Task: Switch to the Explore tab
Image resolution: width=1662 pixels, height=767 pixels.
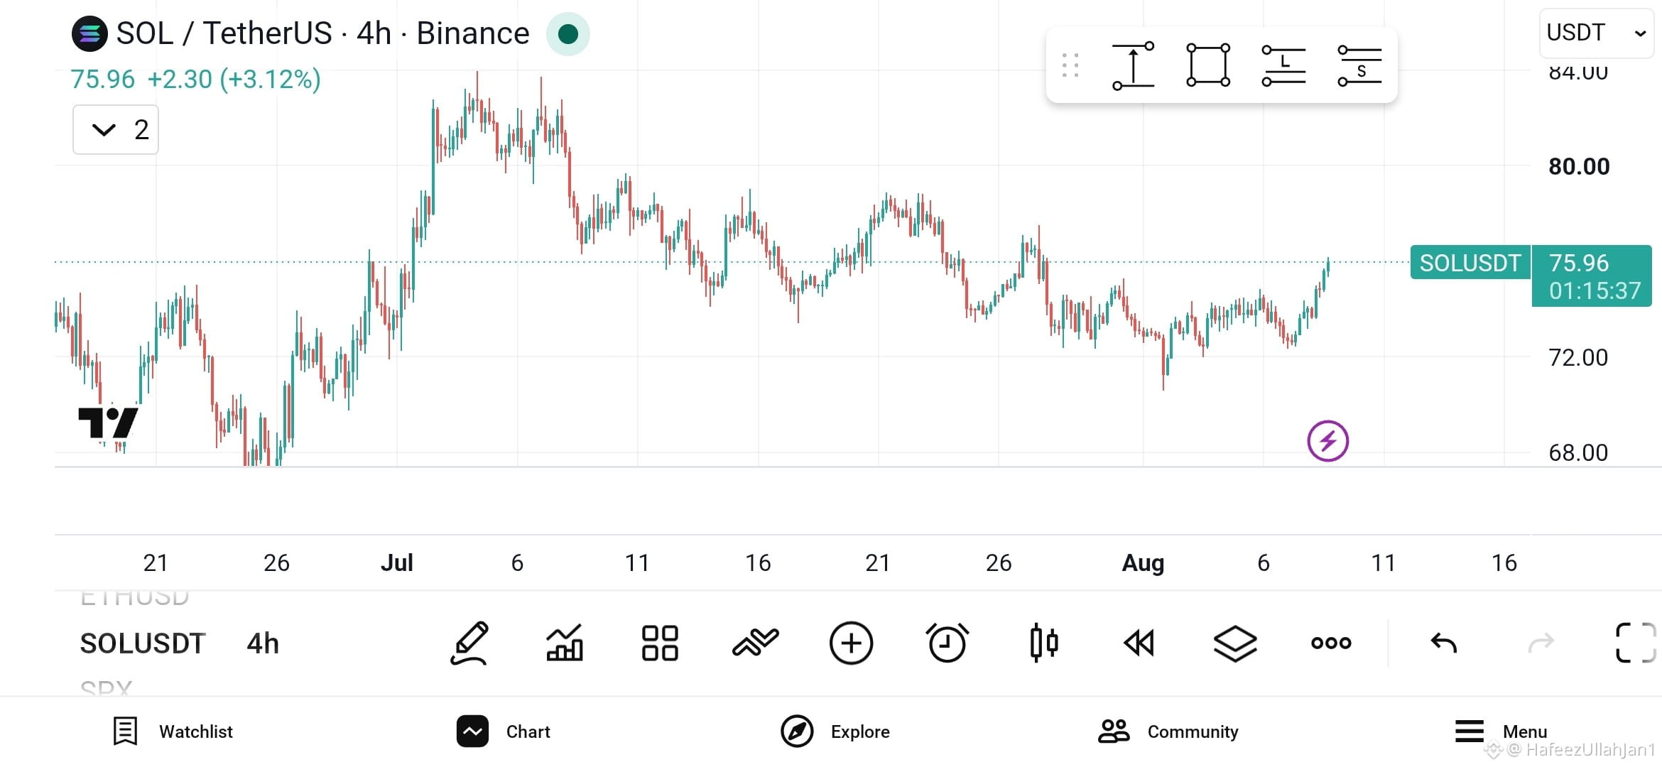Action: (835, 731)
